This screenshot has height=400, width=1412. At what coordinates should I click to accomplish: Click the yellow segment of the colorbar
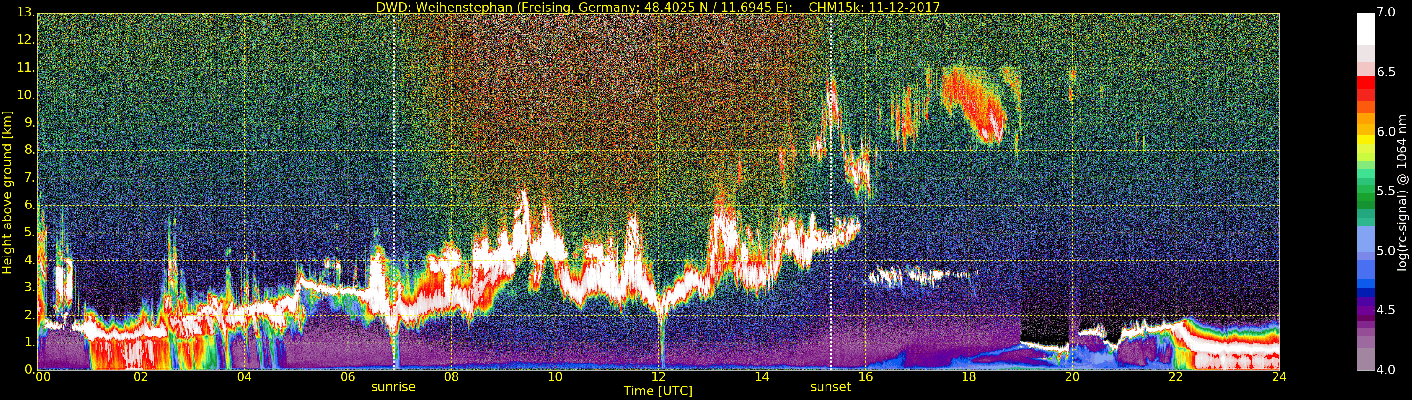(1365, 139)
